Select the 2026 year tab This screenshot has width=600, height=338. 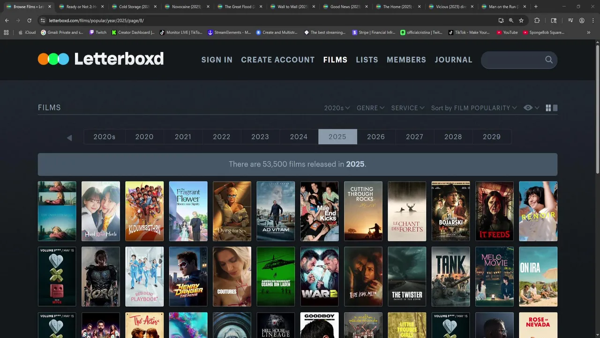(376, 137)
